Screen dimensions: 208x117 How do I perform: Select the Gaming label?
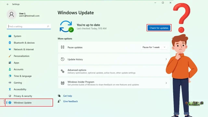(18, 83)
